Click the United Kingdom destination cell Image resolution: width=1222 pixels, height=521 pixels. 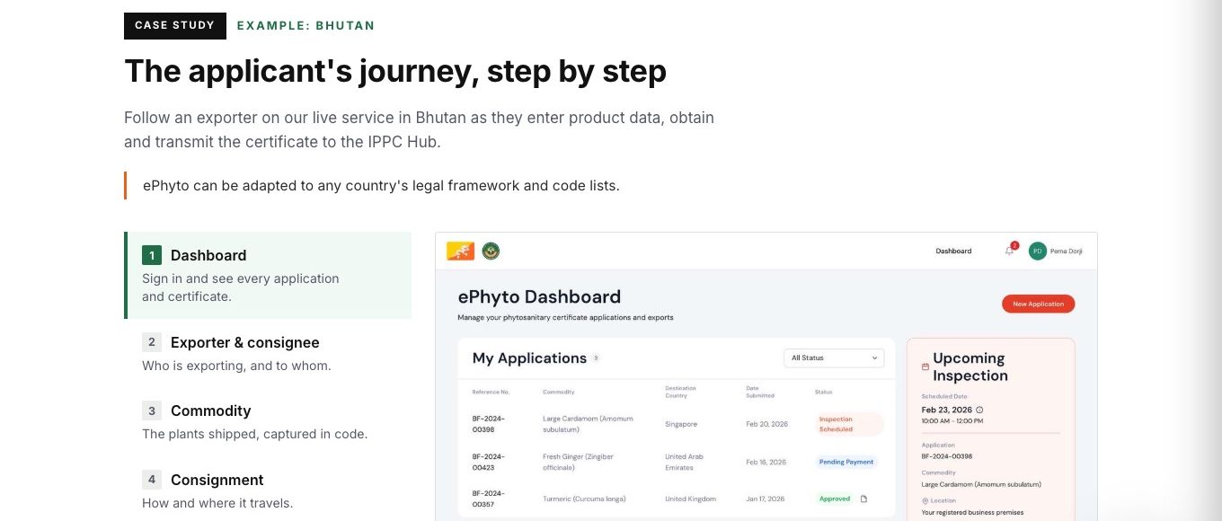(x=689, y=499)
